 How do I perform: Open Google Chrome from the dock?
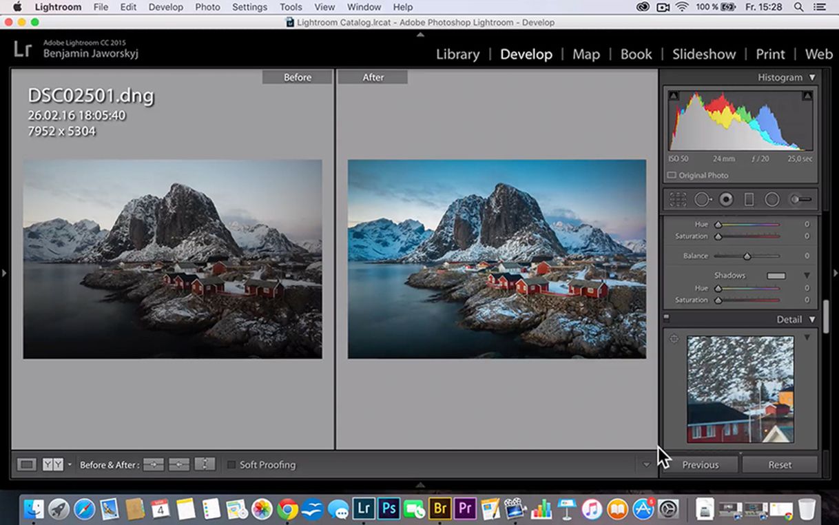pos(287,509)
